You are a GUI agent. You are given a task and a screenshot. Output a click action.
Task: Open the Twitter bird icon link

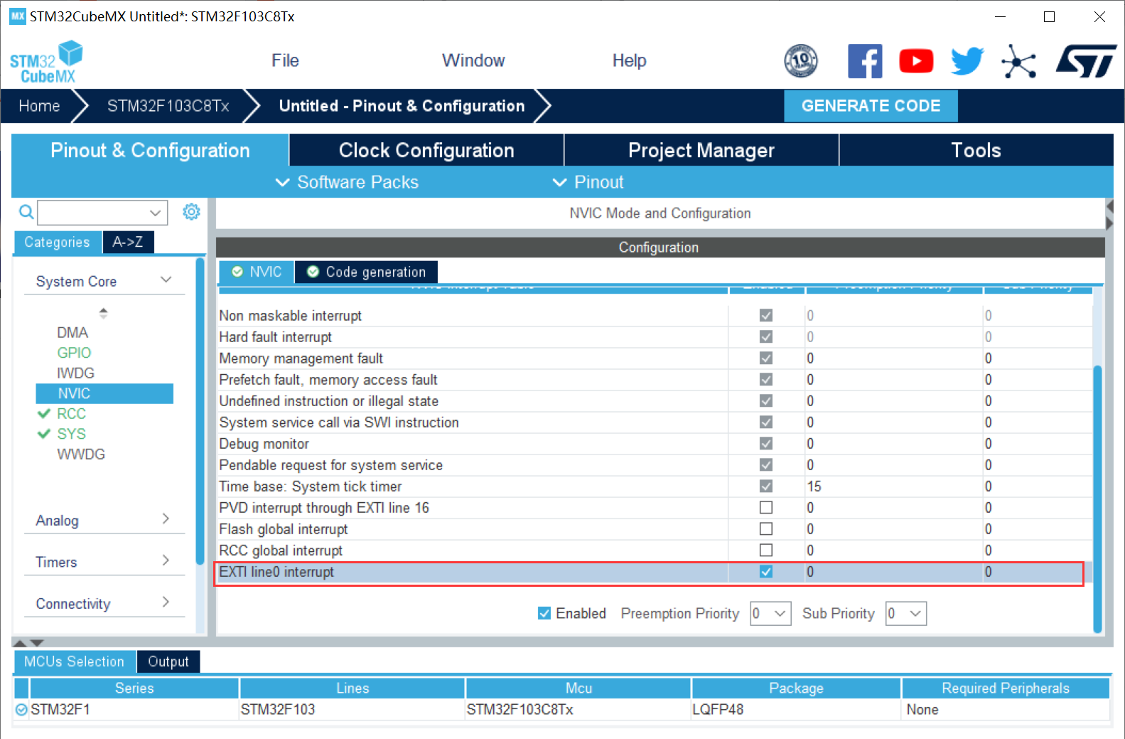[967, 61]
